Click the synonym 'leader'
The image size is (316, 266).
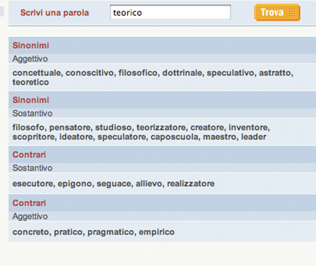[254, 137]
